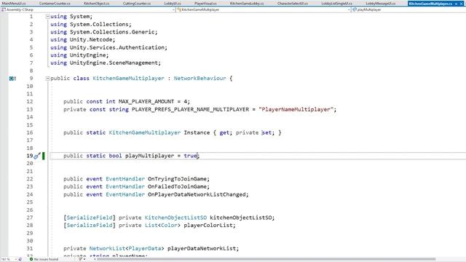The width and height of the screenshot is (466, 262).
Task: Click UnityEngine.SceneManagement on line 7
Action: click(x=114, y=63)
